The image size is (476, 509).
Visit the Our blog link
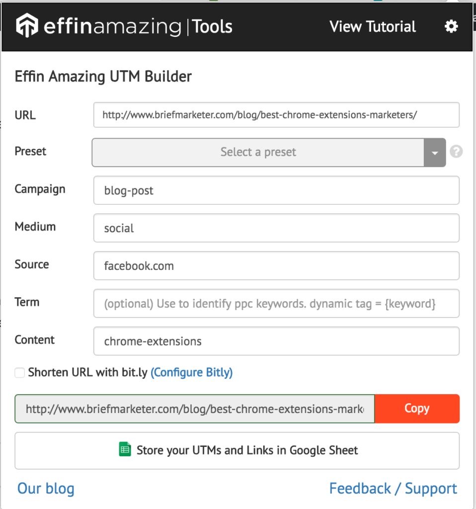pos(46,489)
